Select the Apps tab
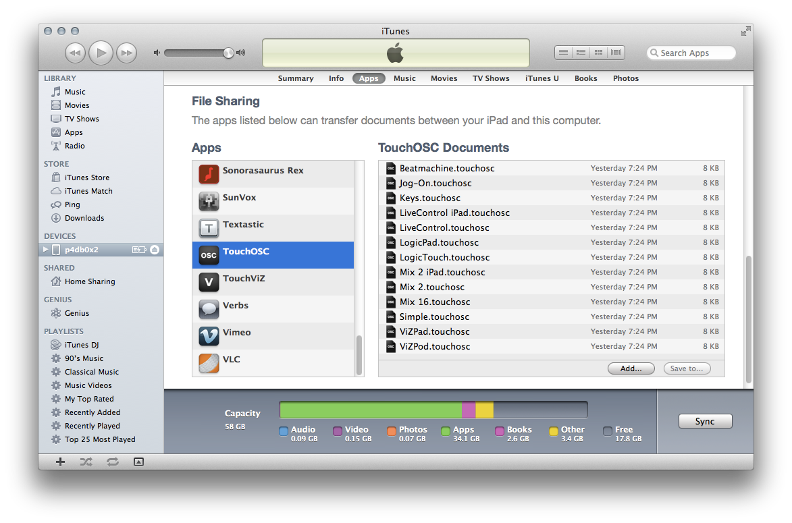Screen dimensions: 792x523 click(x=369, y=78)
